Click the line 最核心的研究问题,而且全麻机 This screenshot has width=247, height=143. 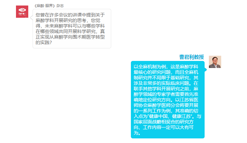tap(166, 72)
